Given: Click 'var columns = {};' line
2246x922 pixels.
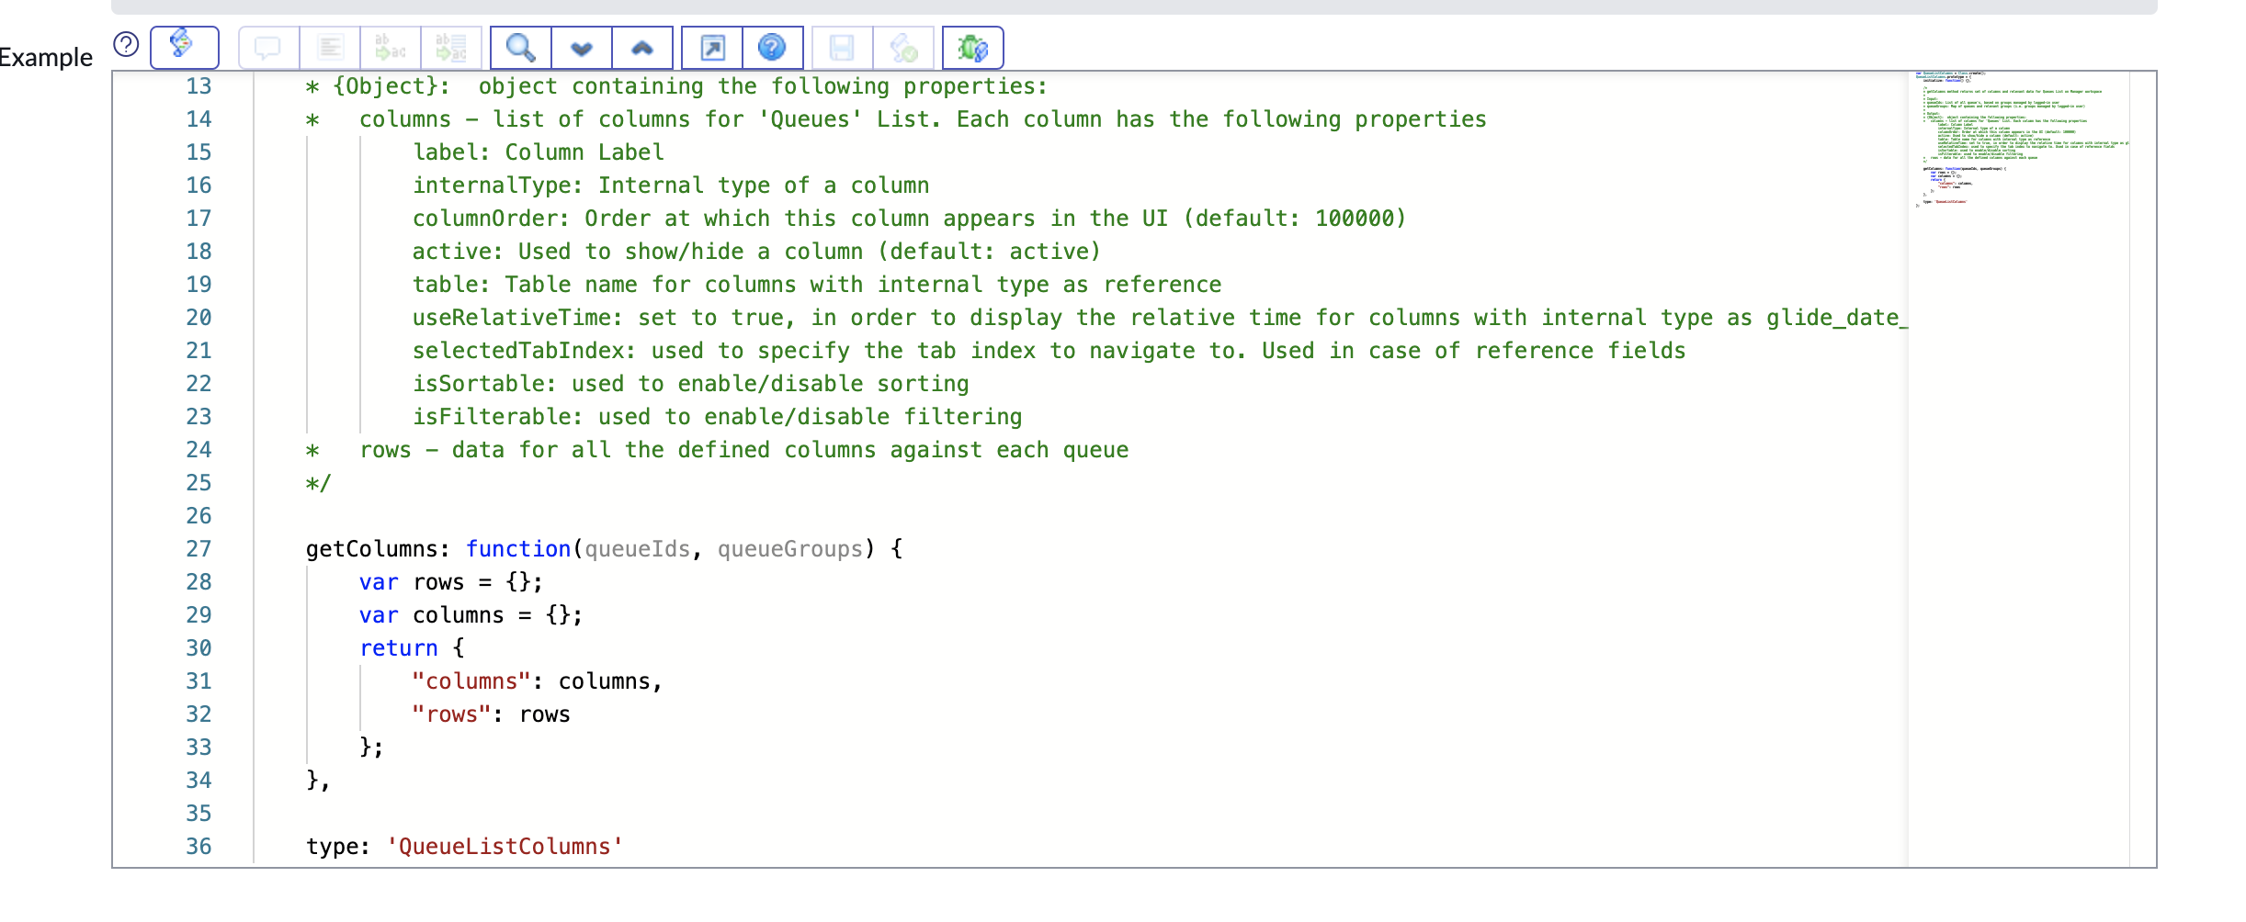Looking at the screenshot, I should pyautogui.click(x=471, y=615).
